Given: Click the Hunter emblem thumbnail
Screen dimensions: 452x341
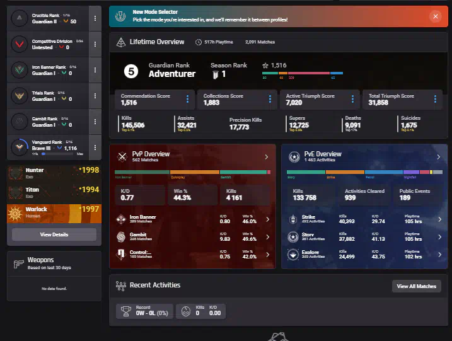Looking at the screenshot, I should click(x=15, y=173).
